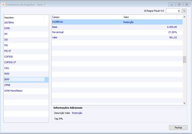
Task: Select PIS ST in the tax list
Action: tap(26, 51)
